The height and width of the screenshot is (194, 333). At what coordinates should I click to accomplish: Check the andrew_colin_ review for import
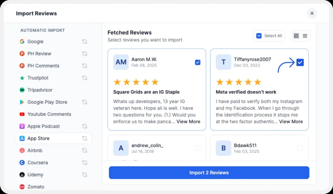(x=198, y=148)
